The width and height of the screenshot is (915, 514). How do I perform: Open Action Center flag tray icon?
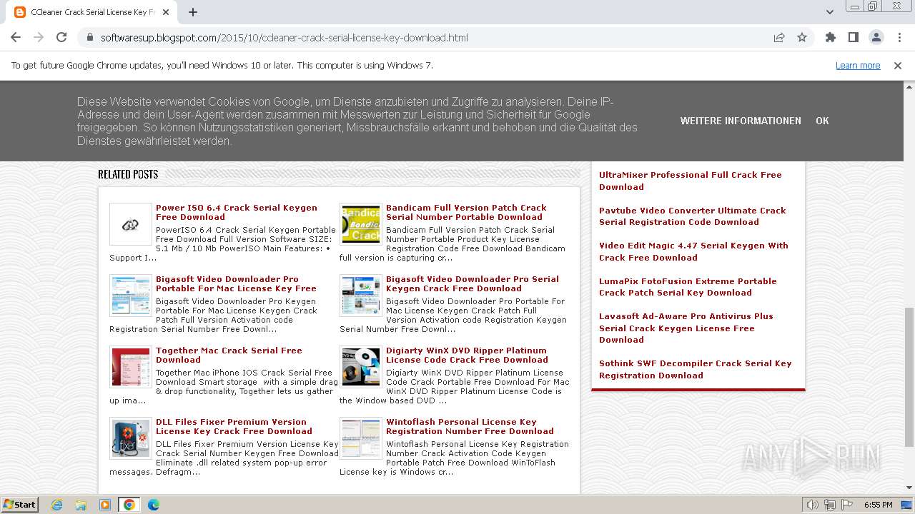[x=846, y=505]
